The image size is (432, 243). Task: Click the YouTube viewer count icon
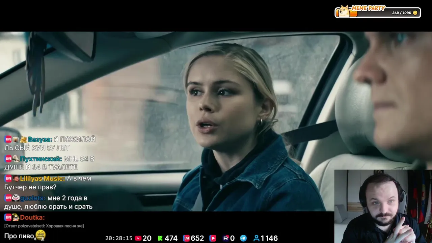pyautogui.click(x=138, y=238)
